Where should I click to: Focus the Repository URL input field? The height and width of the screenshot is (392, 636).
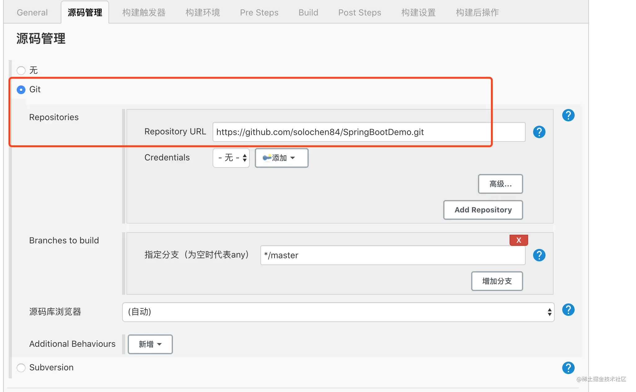pos(369,132)
